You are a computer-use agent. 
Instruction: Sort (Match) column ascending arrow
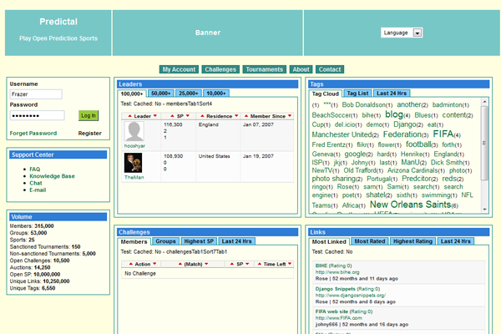point(180,264)
